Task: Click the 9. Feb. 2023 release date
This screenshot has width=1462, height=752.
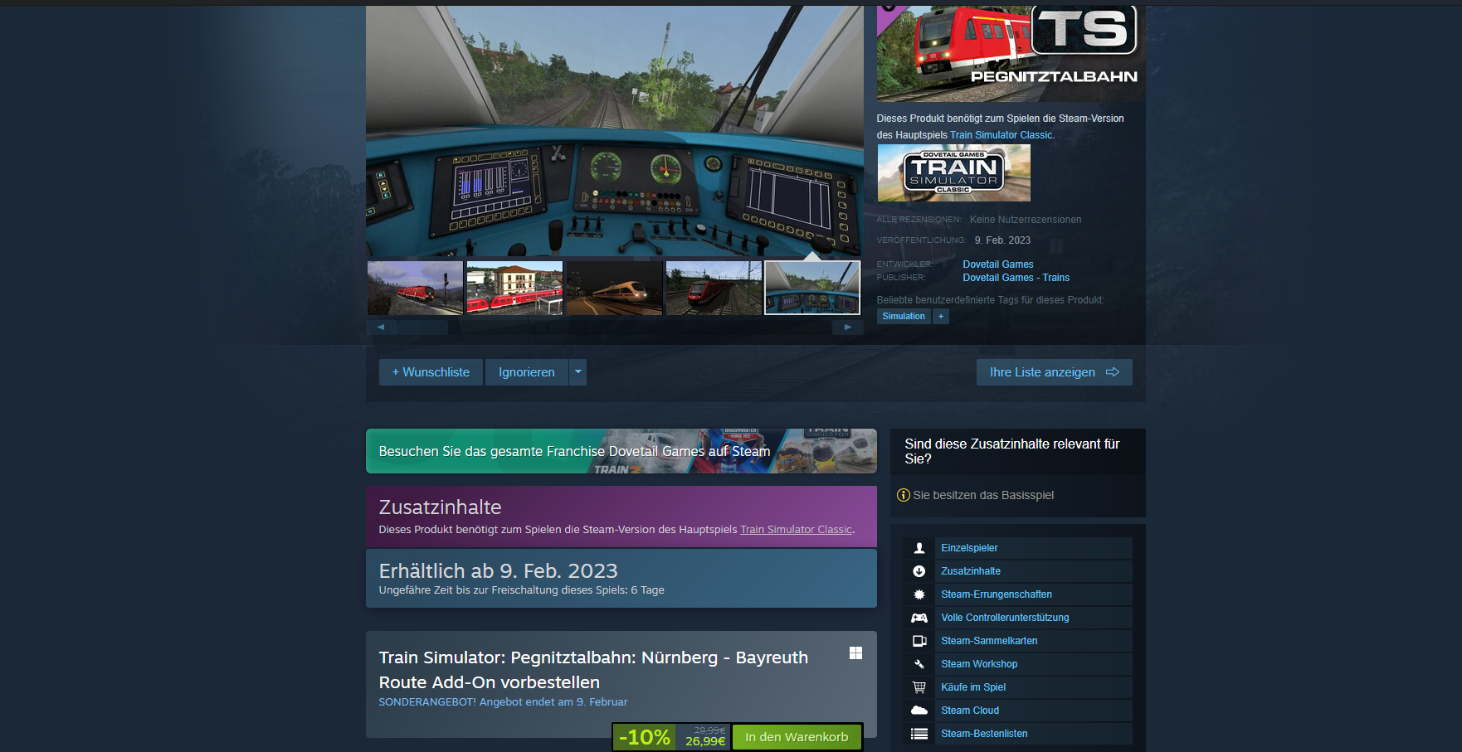Action: (1002, 240)
